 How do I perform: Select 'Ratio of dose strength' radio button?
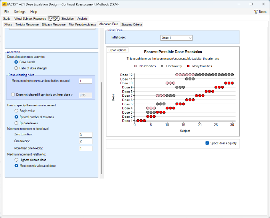click(x=16, y=68)
